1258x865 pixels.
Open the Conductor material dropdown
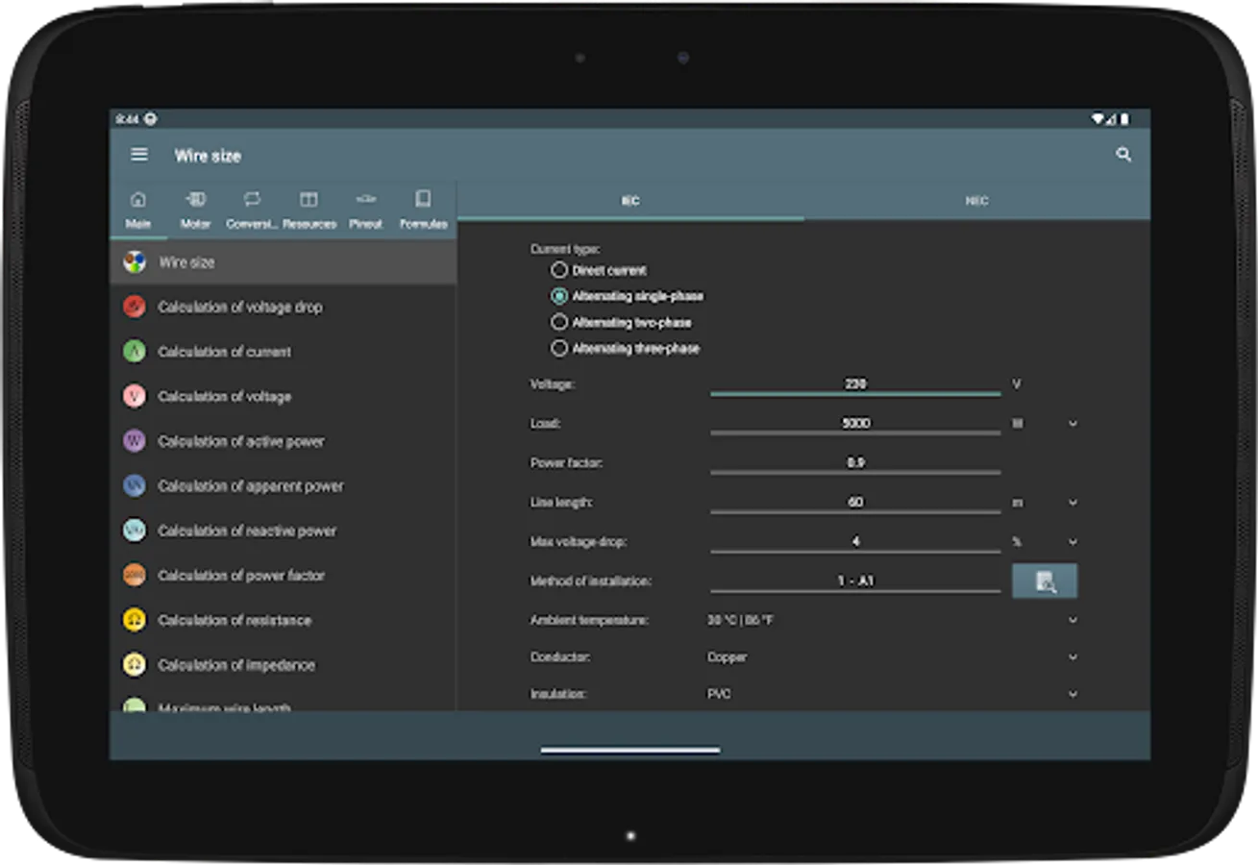[x=1073, y=657]
